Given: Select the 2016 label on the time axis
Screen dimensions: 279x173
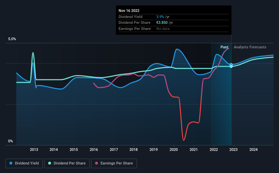Looking at the screenshot, I should [x=94, y=150].
